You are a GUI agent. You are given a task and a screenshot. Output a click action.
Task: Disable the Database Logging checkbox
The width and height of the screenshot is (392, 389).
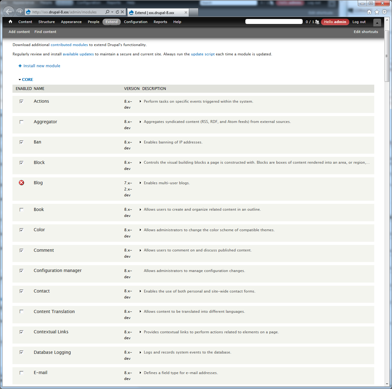point(21,352)
